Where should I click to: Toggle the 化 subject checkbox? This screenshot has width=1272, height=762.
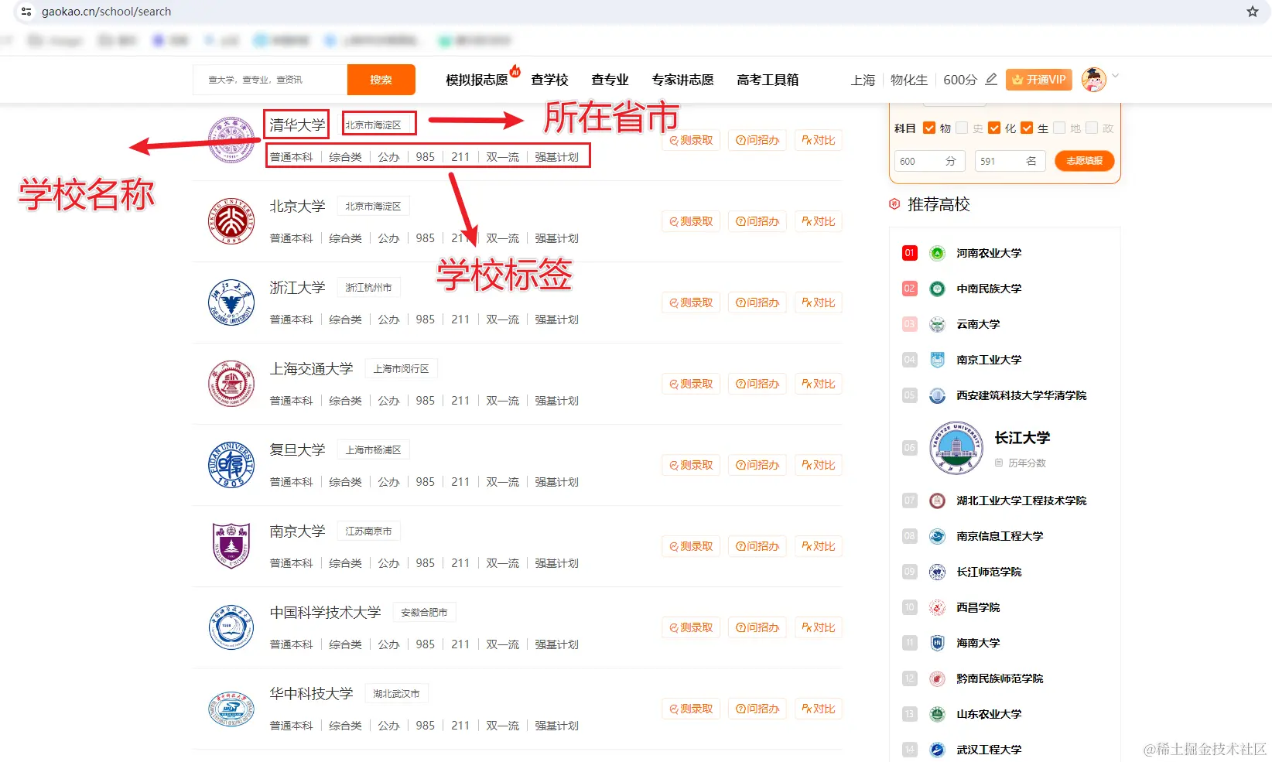point(994,128)
